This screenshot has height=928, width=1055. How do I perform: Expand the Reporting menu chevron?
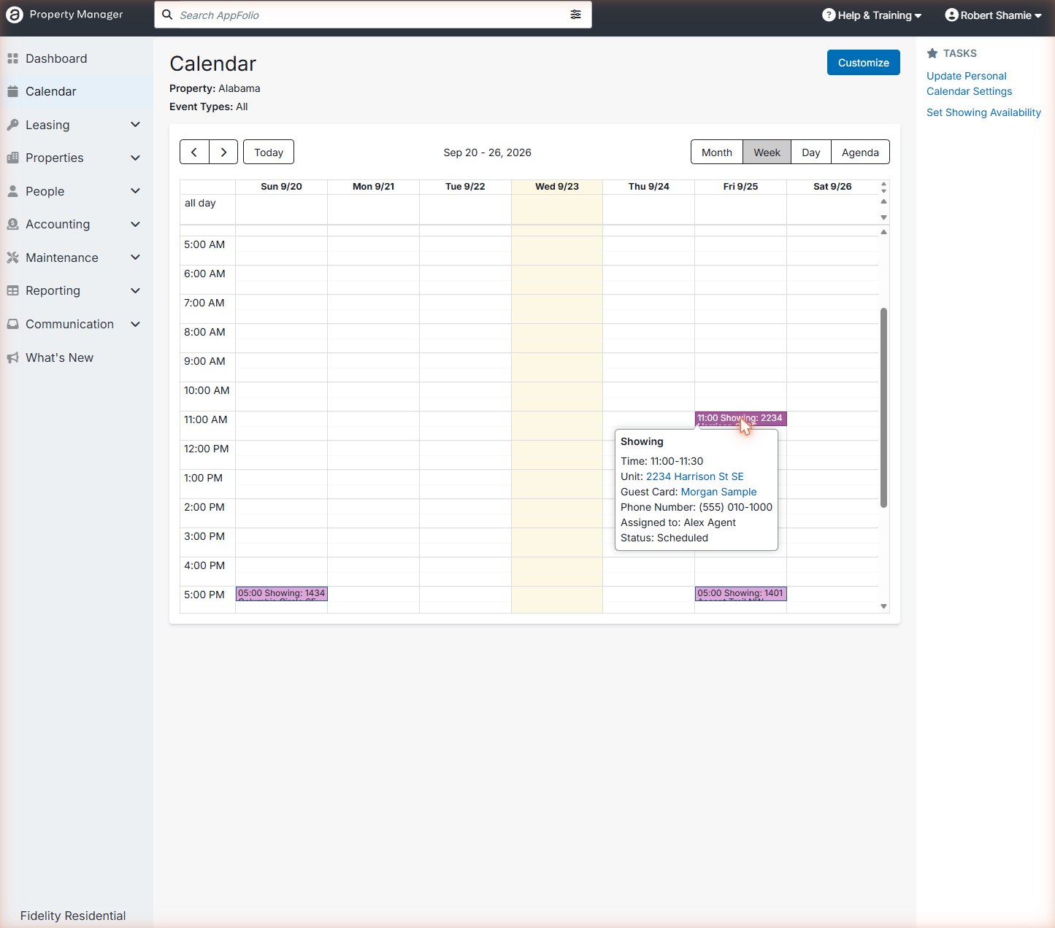(x=135, y=290)
